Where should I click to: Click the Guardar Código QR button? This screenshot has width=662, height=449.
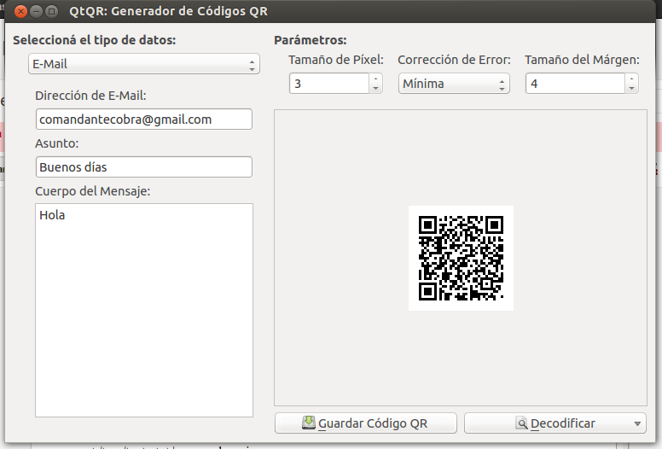pos(366,423)
